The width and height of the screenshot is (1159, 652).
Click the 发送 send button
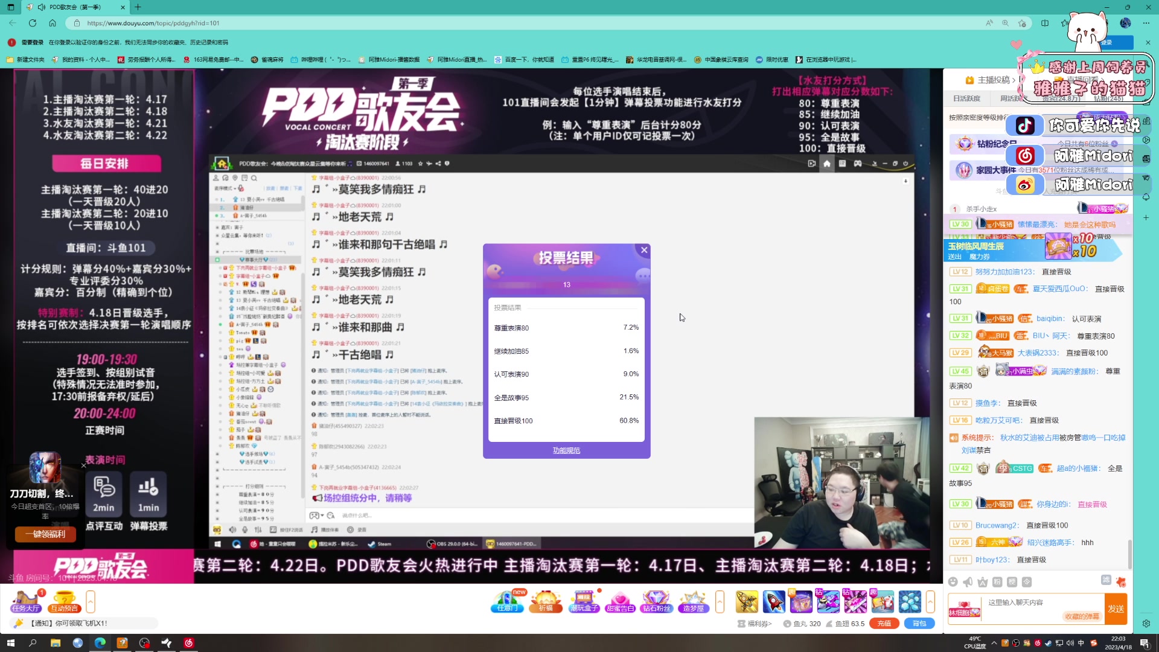click(1116, 609)
